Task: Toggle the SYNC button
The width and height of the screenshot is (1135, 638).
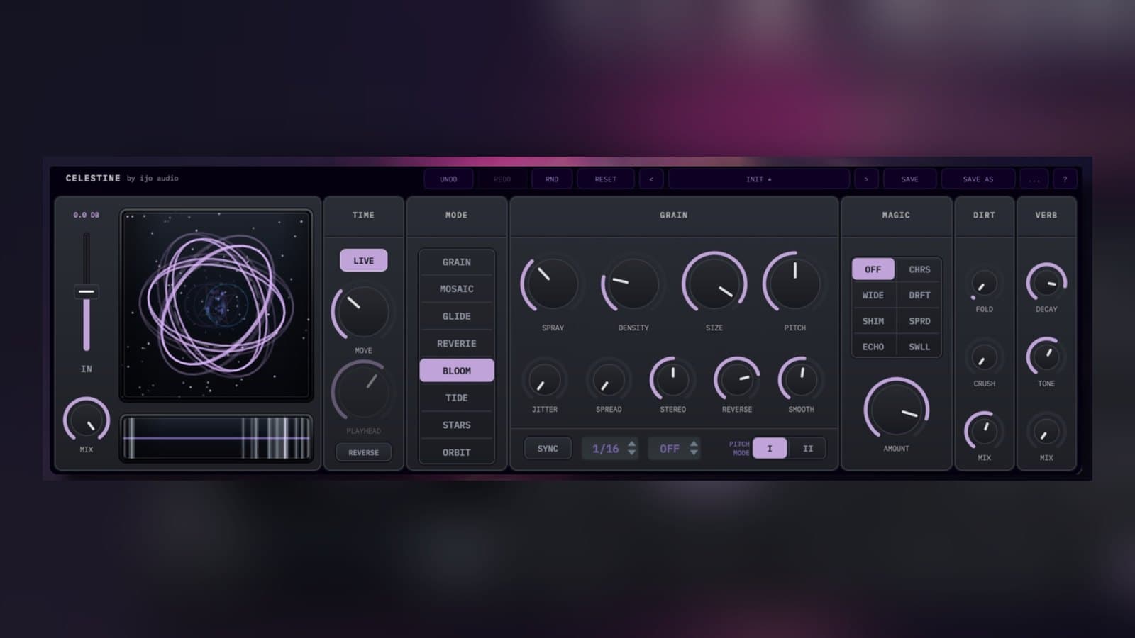Action: pos(548,449)
